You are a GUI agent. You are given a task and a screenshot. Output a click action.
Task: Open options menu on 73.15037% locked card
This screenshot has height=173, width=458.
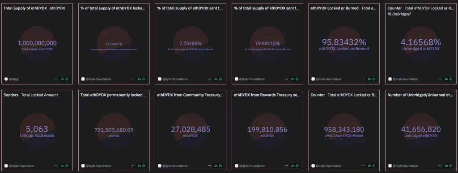pyautogui.click(x=133, y=79)
